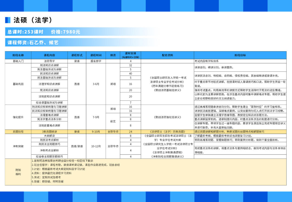
Task: Click the 刑民法主观题技巧 row
Action: (49, 144)
